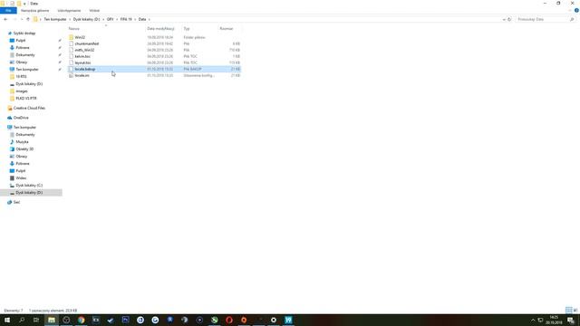Select the Win32 folder
The width and height of the screenshot is (580, 326).
click(154, 37)
